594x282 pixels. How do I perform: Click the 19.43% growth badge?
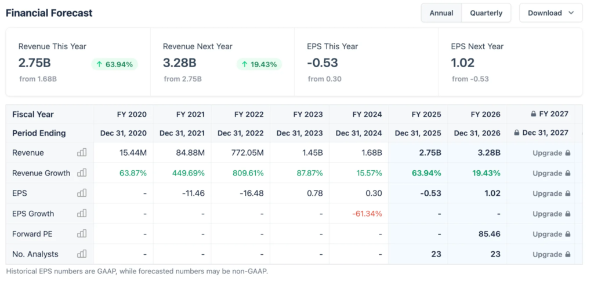(259, 64)
